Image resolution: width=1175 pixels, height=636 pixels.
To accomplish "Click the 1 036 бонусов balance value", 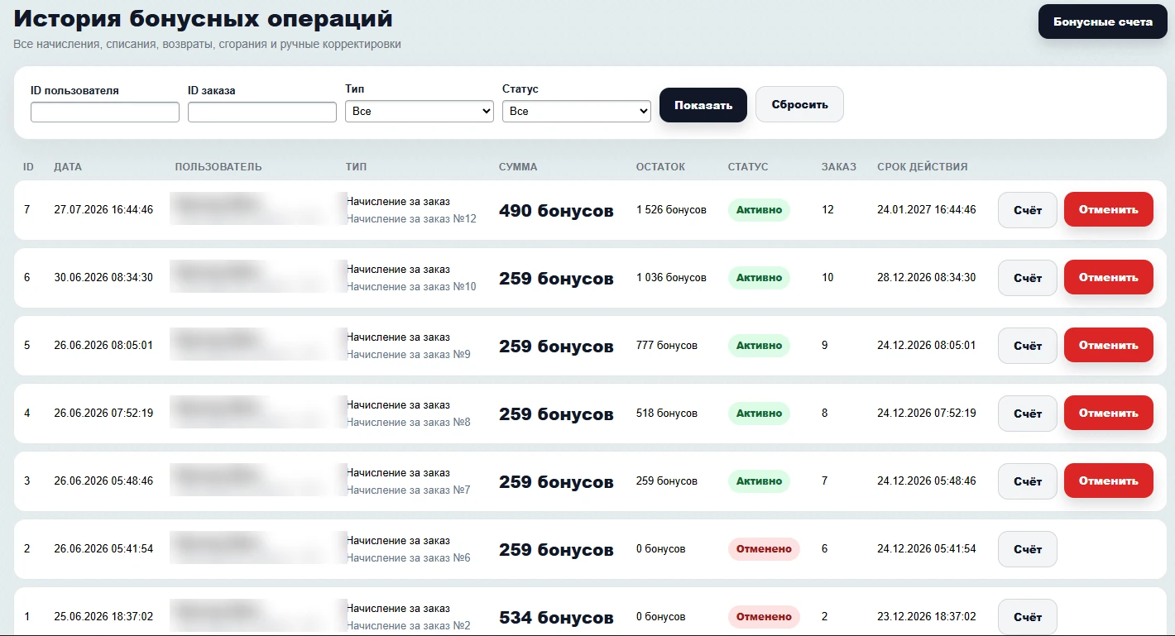I will 671,278.
